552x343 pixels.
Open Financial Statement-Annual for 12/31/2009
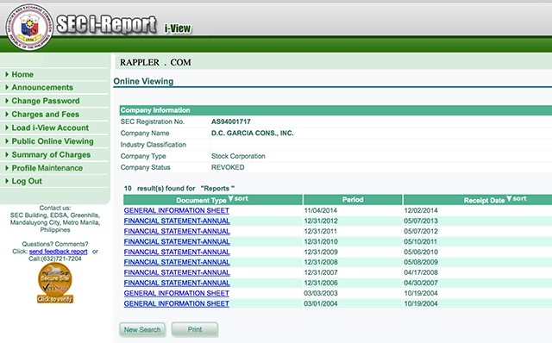(177, 252)
